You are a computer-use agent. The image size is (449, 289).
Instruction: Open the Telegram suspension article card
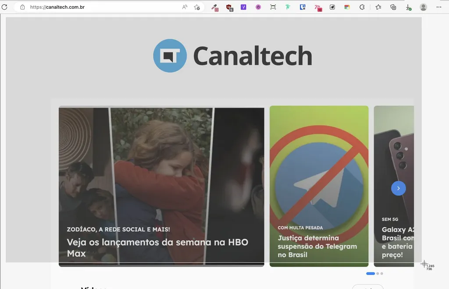319,186
